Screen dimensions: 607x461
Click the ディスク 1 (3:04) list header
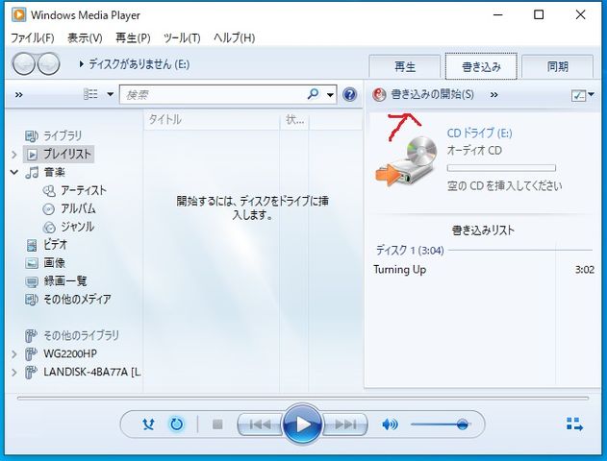coord(410,251)
